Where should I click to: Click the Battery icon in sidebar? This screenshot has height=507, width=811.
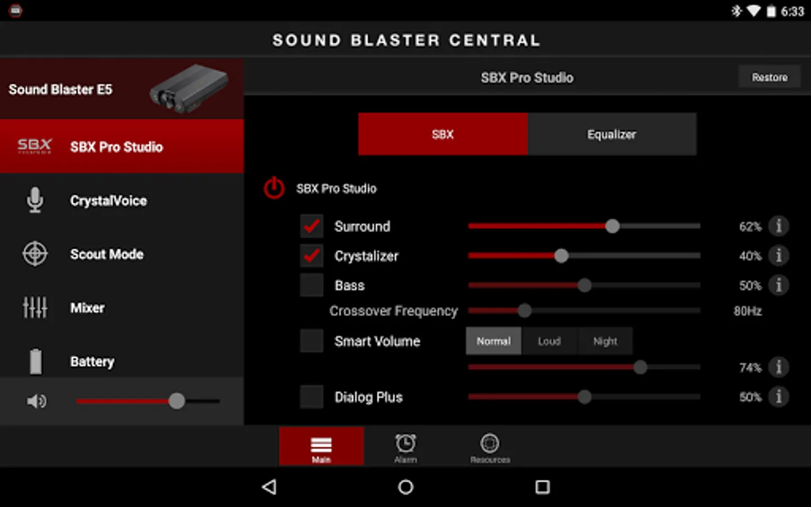click(35, 361)
